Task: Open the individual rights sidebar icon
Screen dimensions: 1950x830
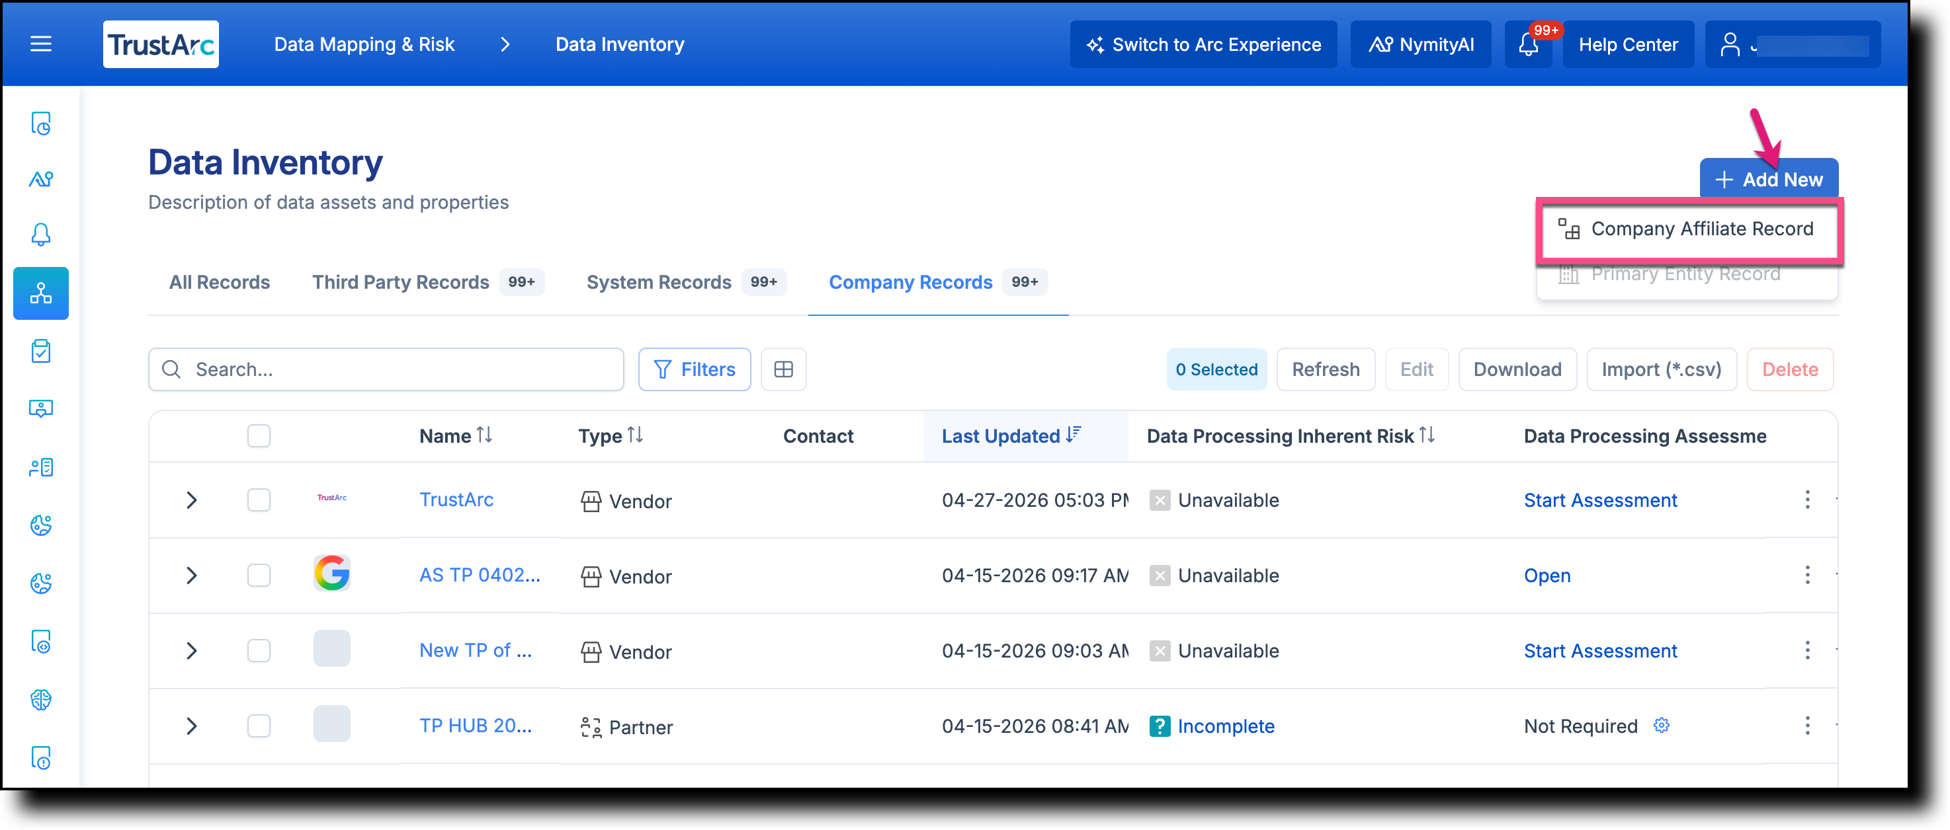Action: [x=41, y=467]
